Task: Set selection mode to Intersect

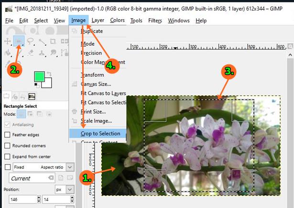Action: (x=49, y=114)
